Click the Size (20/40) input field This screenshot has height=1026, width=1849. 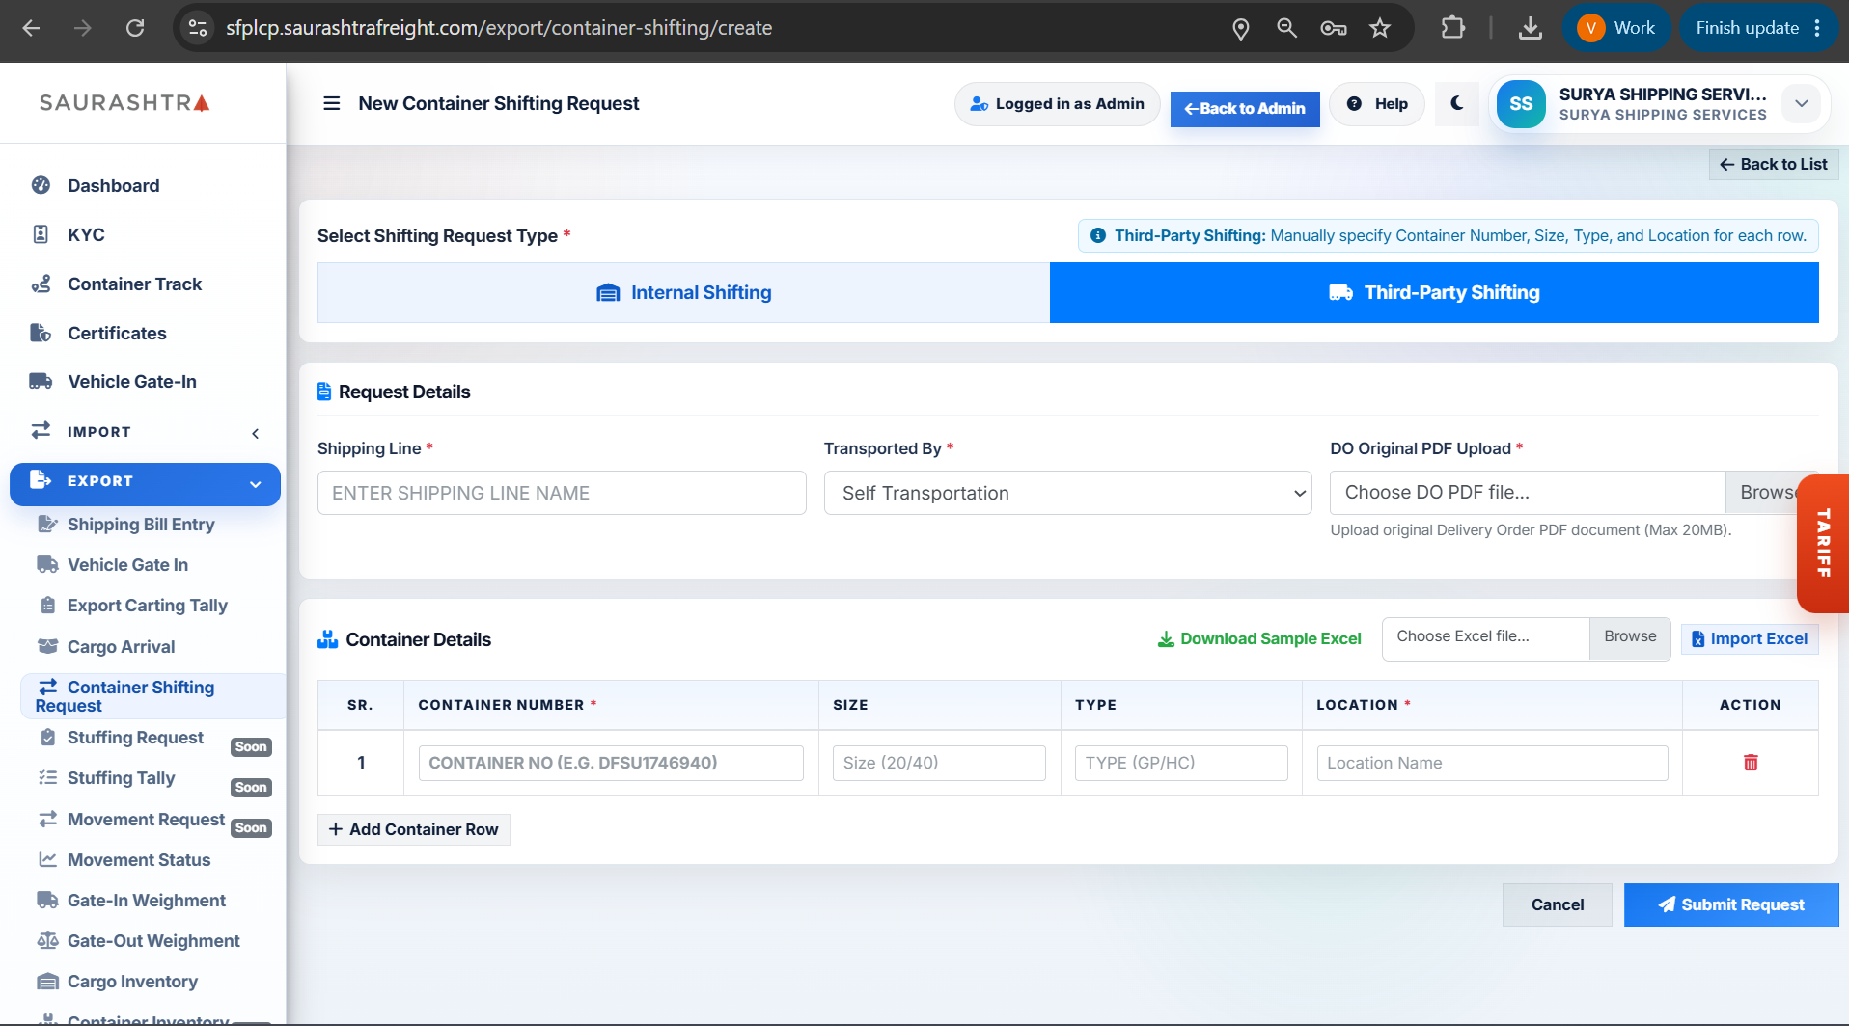(939, 763)
